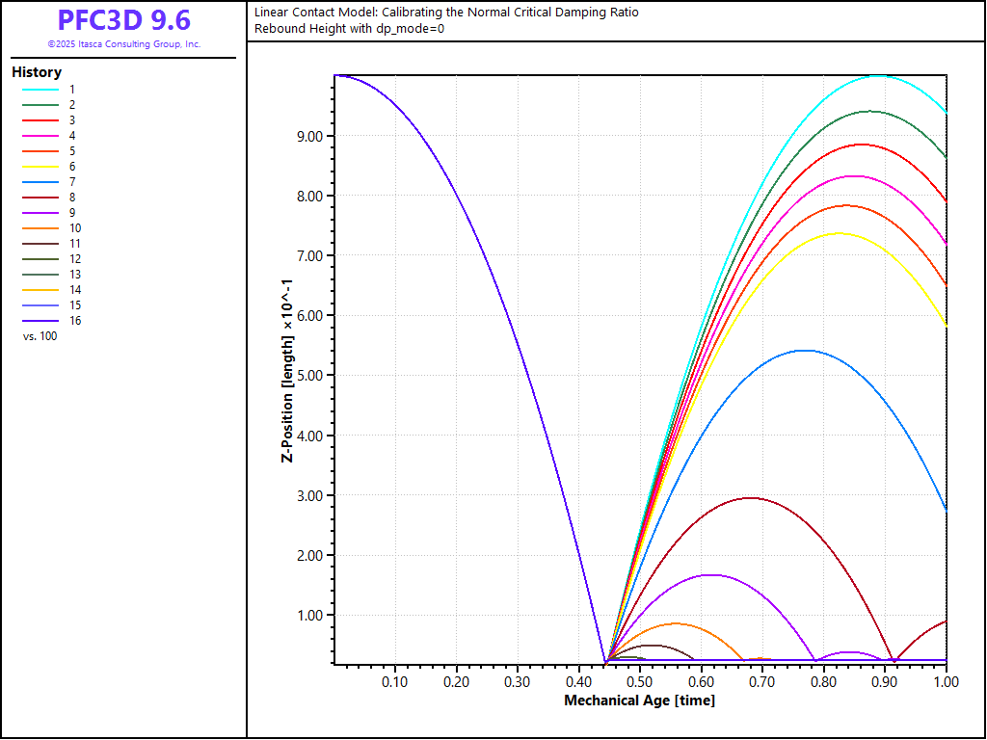987x740 pixels.
Task: Select the green legend swatch for history 2
Action: [40, 104]
